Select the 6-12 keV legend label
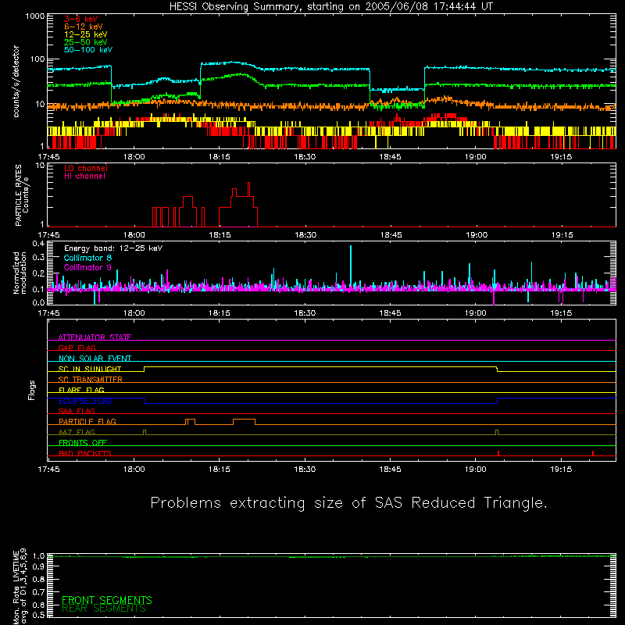The height and width of the screenshot is (625, 625). pyautogui.click(x=84, y=27)
